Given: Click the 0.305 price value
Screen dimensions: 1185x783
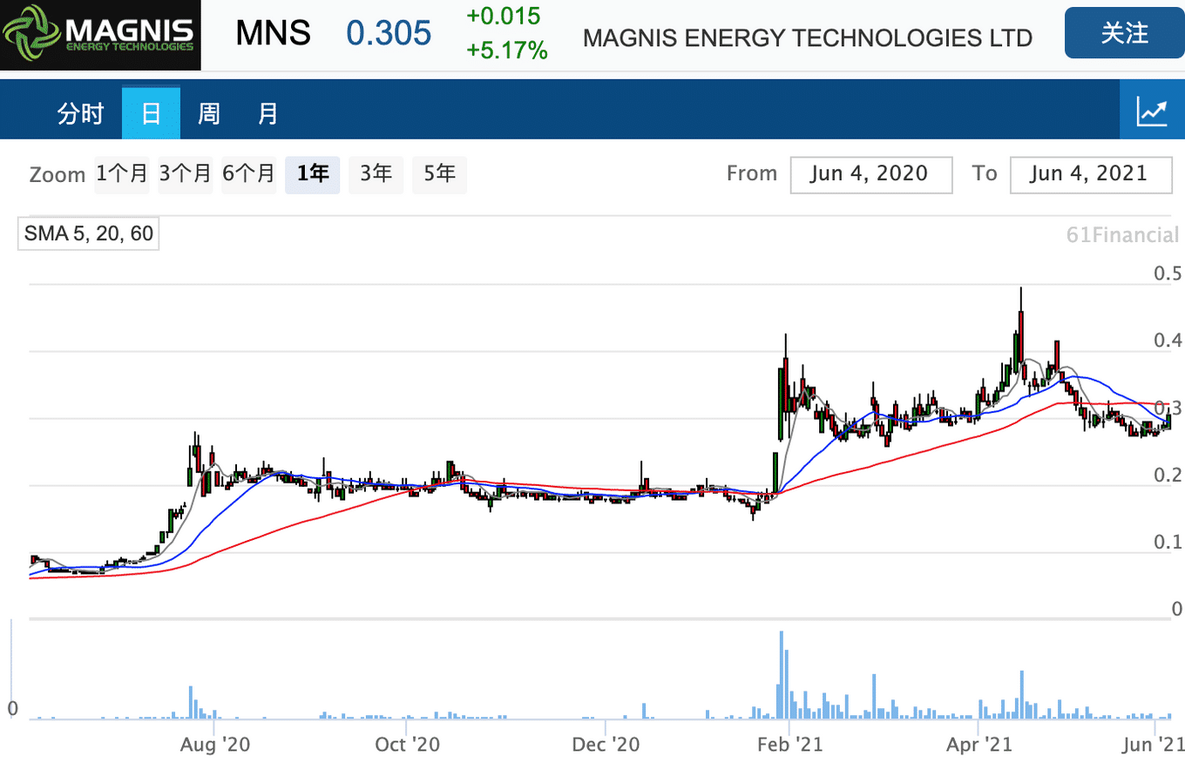Looking at the screenshot, I should [x=389, y=33].
